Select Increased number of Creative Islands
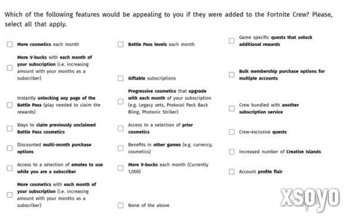This screenshot has height=217, width=348. pos(232,152)
